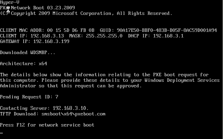The image size is (223, 139).
Task: Click the words 'PXE boot request'
Action: (x=175, y=75)
